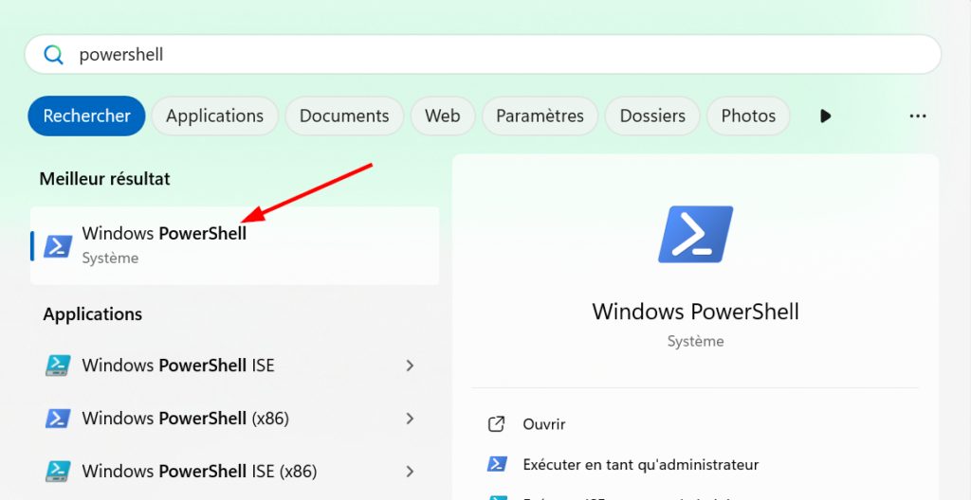971x500 pixels.
Task: Switch to the Applications filter tab
Action: tap(215, 116)
